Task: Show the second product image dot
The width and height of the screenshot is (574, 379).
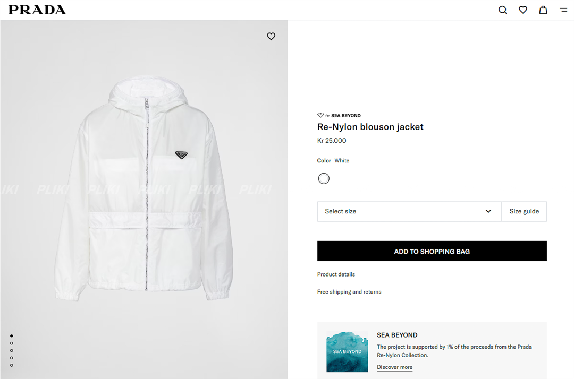Action: pos(12,343)
